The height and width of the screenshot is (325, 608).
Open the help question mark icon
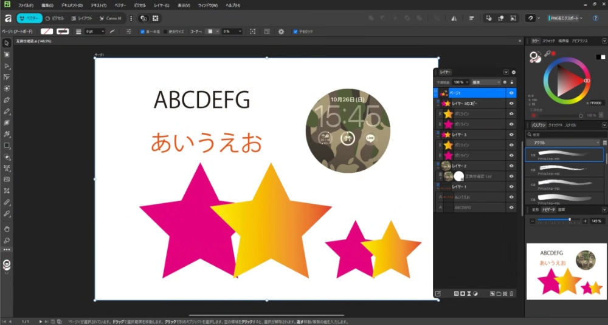click(x=595, y=18)
